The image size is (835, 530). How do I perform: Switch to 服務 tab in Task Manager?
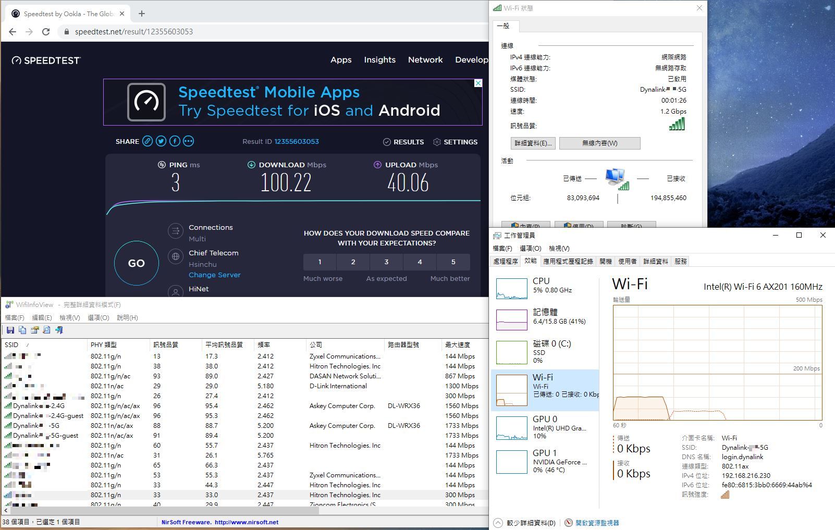[681, 261]
